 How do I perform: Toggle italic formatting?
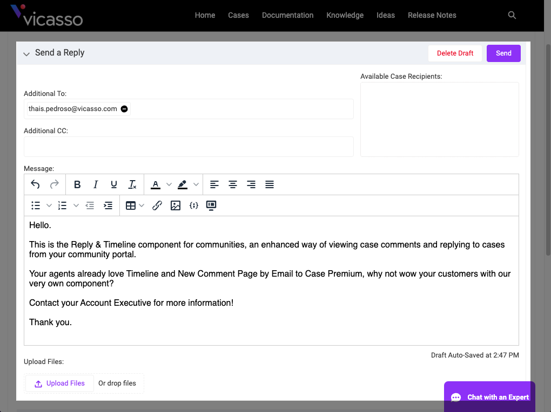[96, 184]
